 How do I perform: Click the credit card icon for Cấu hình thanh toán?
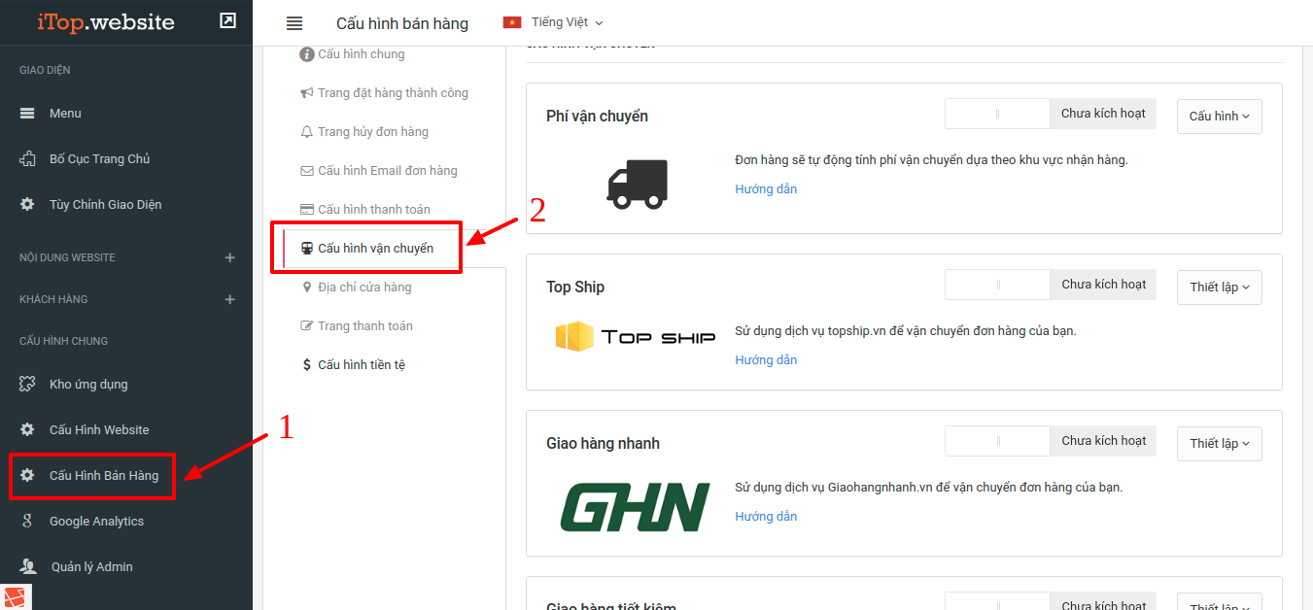pos(307,210)
